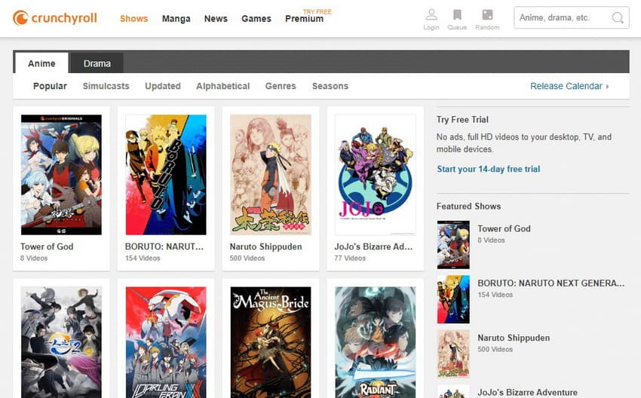
Task: Open the poster left of Darling in the Franxx
Action: coord(61,342)
